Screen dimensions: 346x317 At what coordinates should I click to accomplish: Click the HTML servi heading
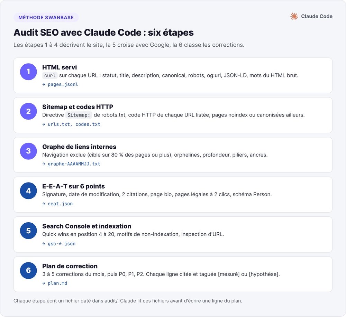60,67
